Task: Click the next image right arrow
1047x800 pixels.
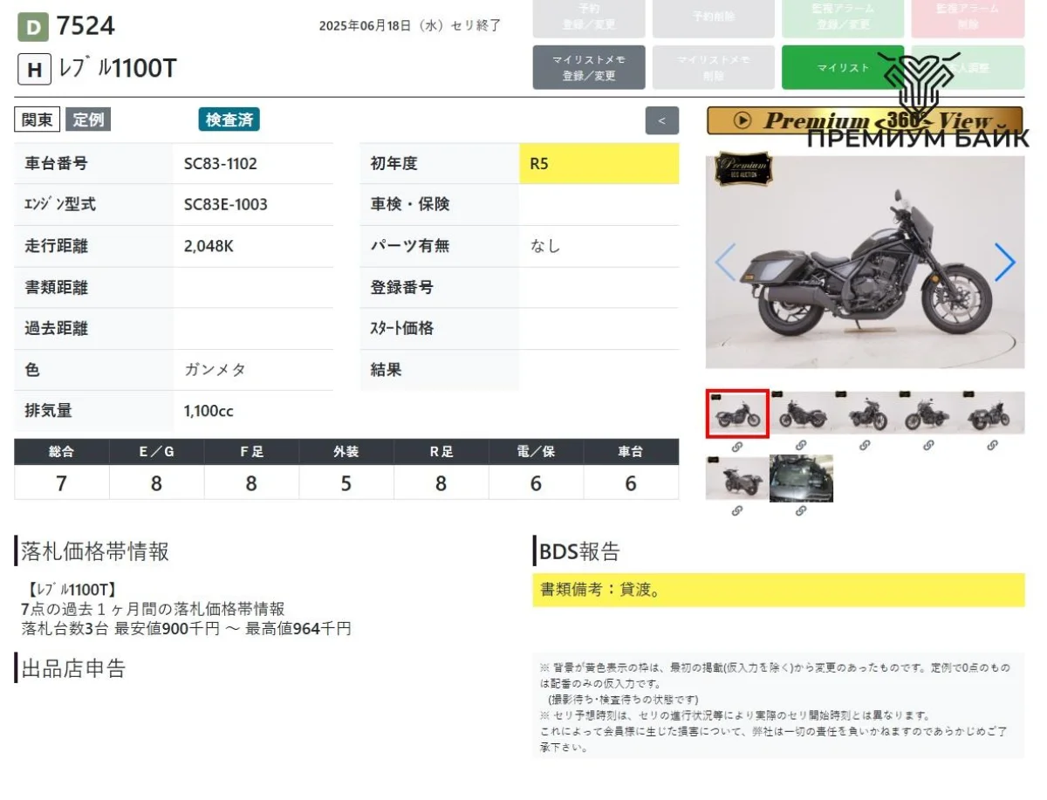Action: 1004,262
